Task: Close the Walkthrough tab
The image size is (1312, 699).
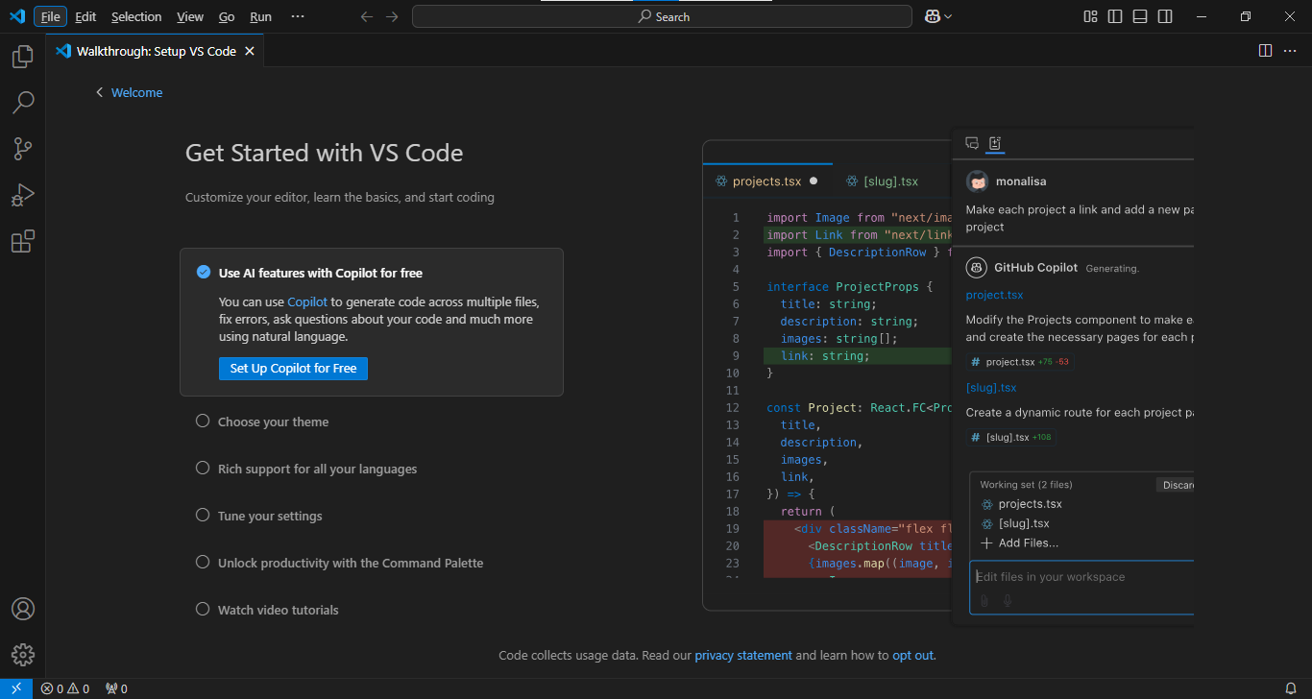Action: click(x=250, y=51)
